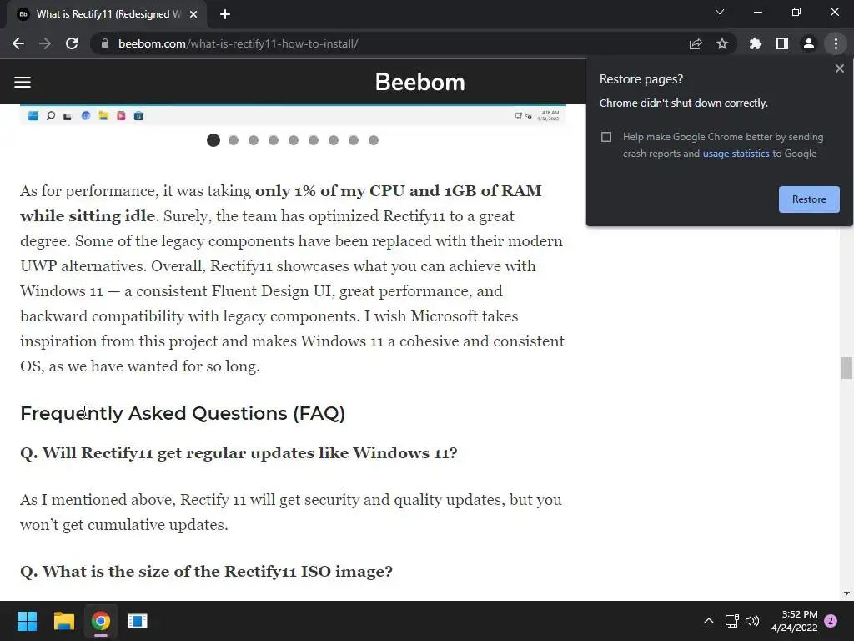The image size is (854, 641).
Task: Dismiss the Restore pages popup
Action: tap(840, 68)
